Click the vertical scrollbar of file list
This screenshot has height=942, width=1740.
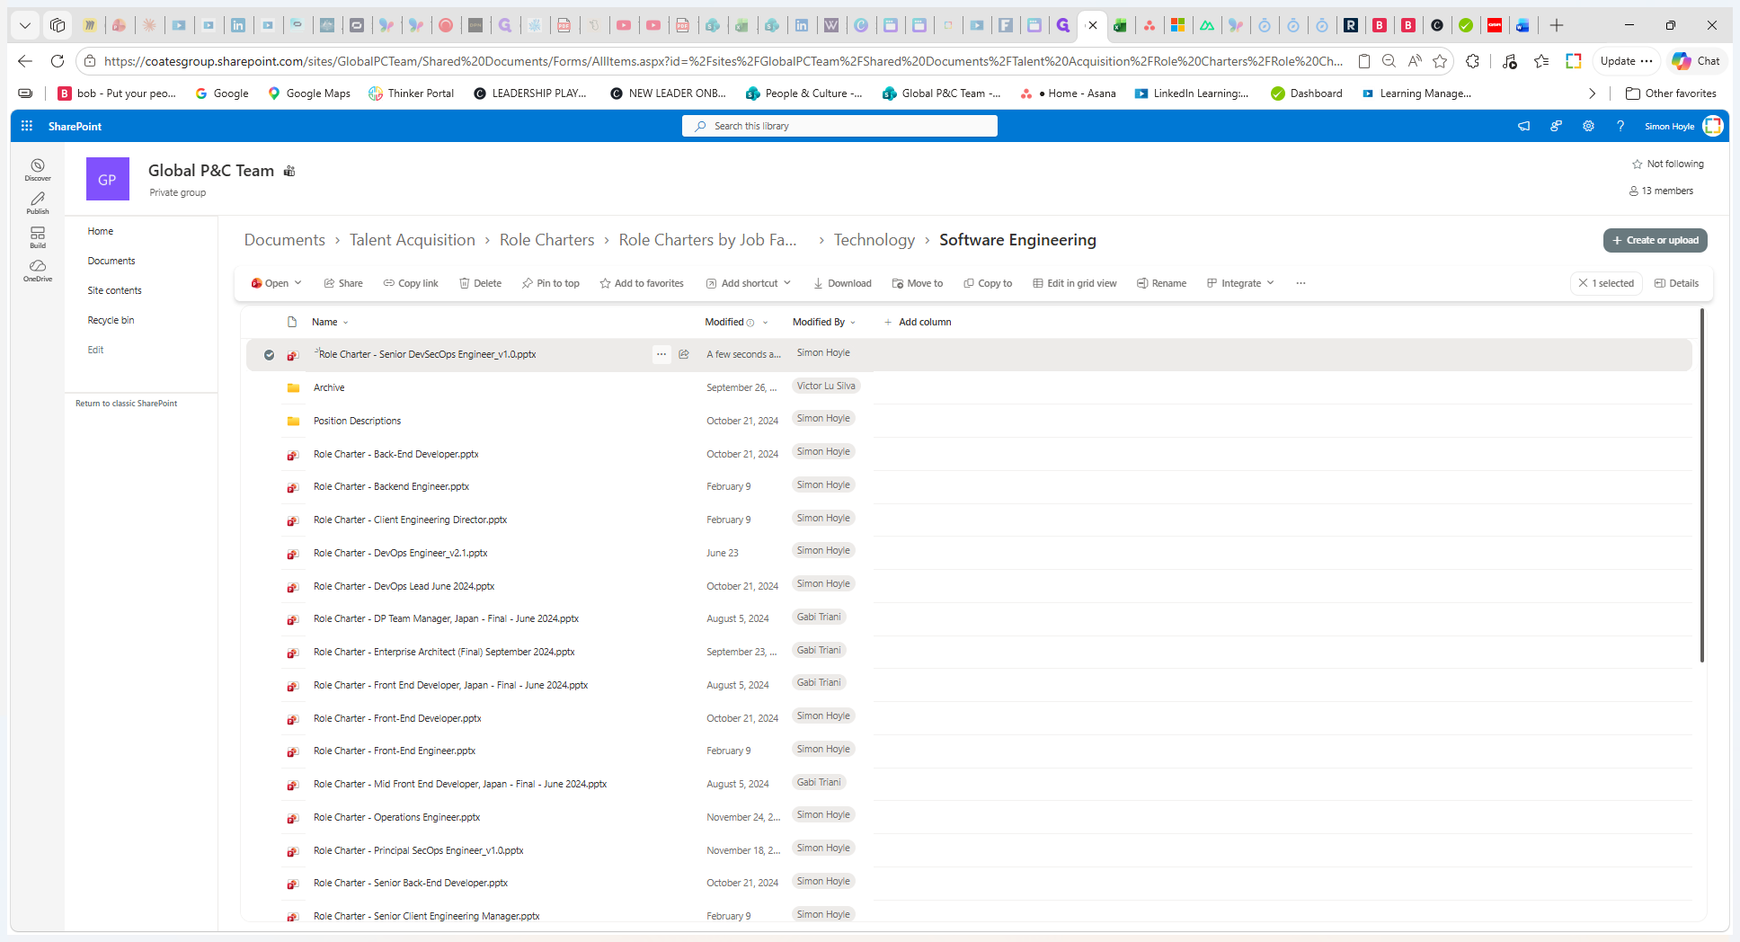coord(1701,485)
